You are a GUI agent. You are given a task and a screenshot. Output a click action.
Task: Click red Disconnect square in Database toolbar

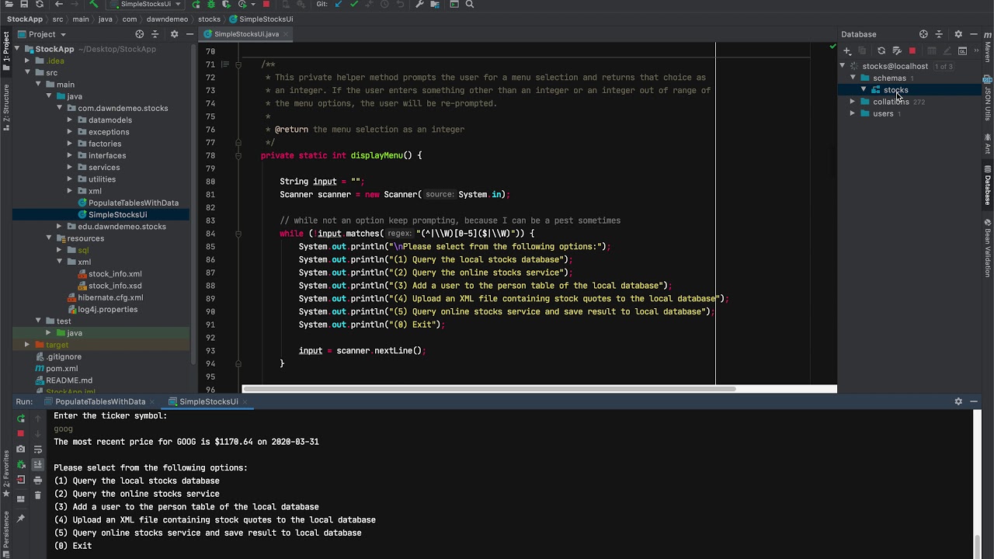click(x=912, y=51)
